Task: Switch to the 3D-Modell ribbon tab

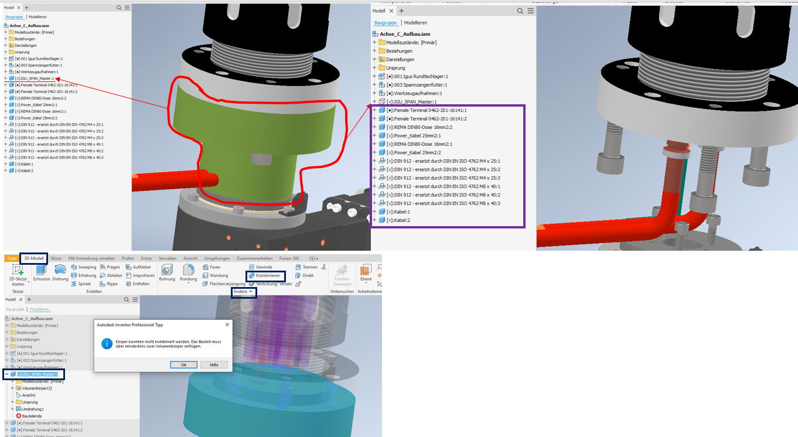Action: [x=33, y=258]
